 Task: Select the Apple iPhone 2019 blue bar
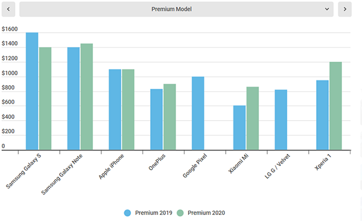(x=115, y=110)
